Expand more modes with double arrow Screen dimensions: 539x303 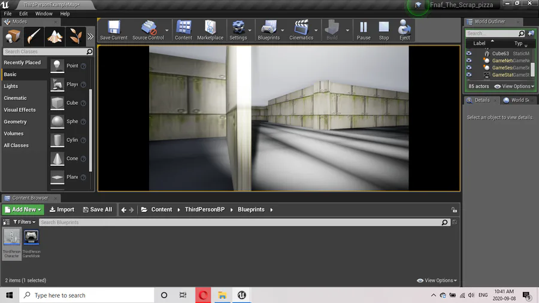click(90, 37)
